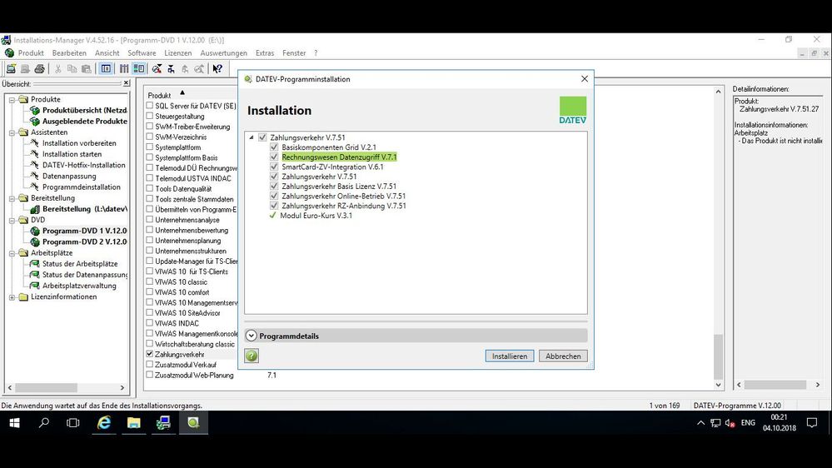Check Zusatzmodul Web-Planung checkbox
The height and width of the screenshot is (468, 832).
tap(150, 375)
